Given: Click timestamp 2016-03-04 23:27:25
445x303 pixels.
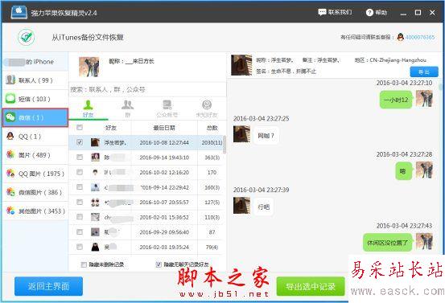Looking at the screenshot, I should click(x=261, y=118).
